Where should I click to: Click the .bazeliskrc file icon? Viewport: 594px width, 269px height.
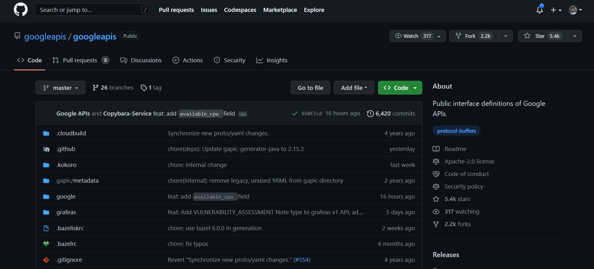point(46,228)
